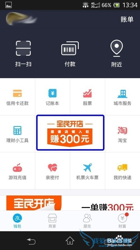Switch to the 财富 wealth tab
The image size is (140, 250).
point(122,221)
